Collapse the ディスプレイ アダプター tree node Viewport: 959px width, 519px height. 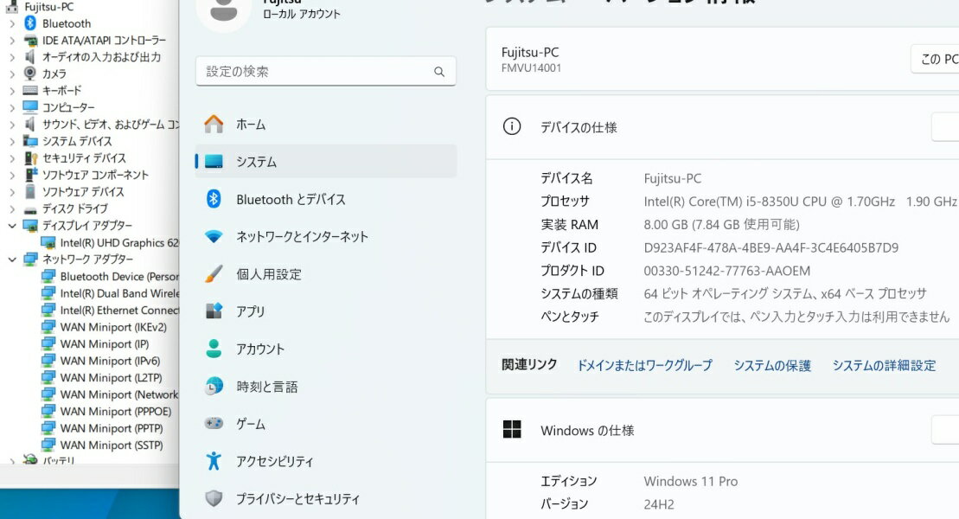11,226
